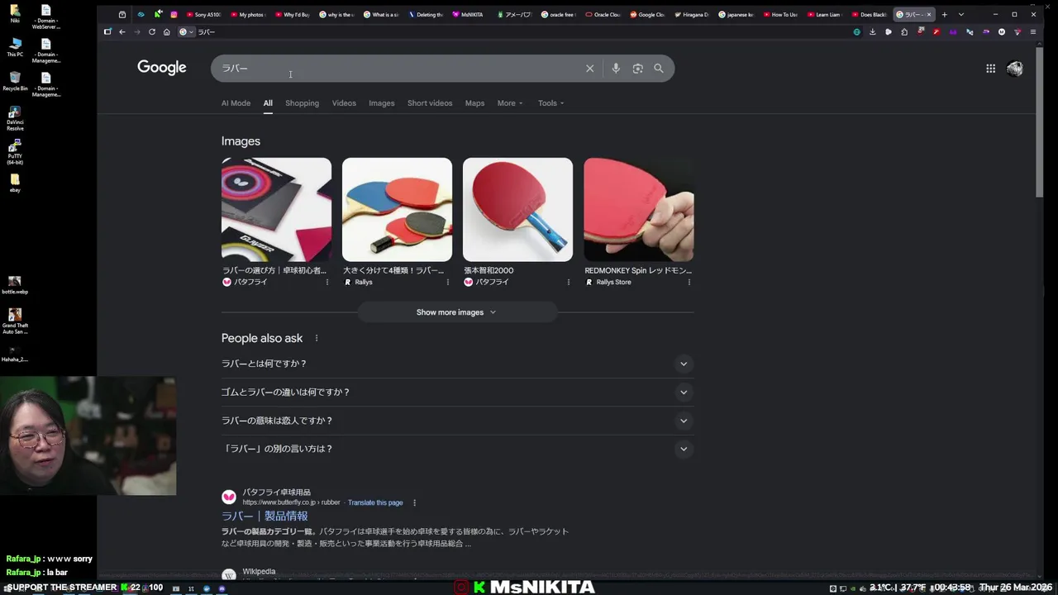This screenshot has height=595, width=1058.
Task: Switch to Short videos results
Action: (x=430, y=103)
